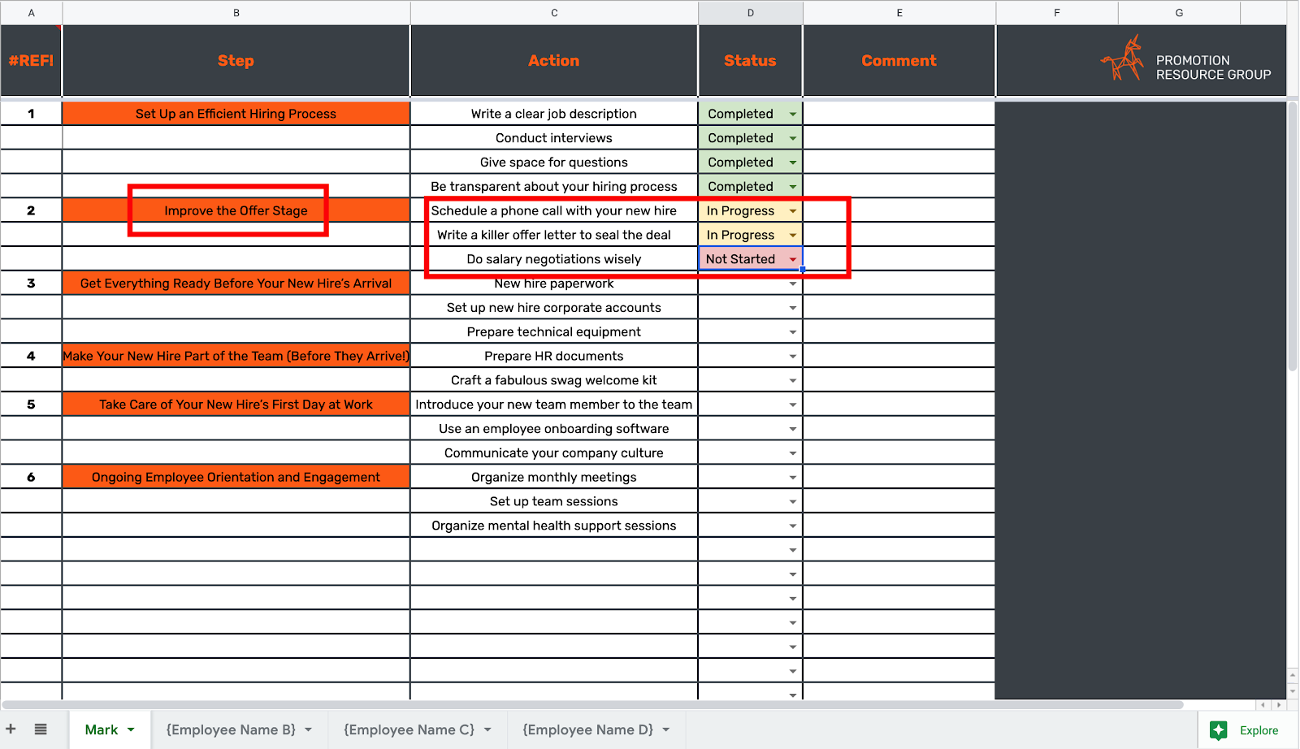Open status dropdown for Give space for questions
1300x749 pixels.
click(x=793, y=162)
